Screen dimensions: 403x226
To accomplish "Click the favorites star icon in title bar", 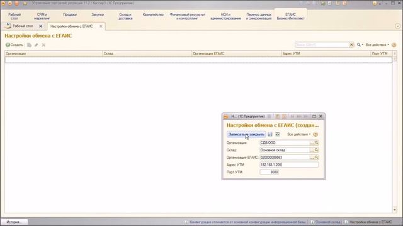I will tap(25, 3).
